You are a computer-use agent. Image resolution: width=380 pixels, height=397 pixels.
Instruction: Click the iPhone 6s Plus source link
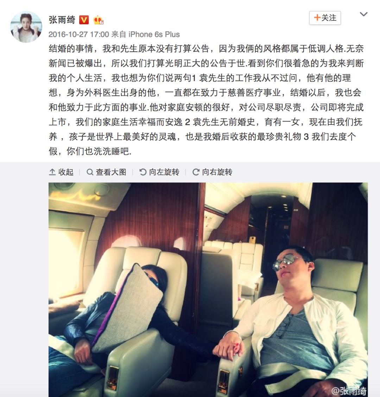point(154,34)
